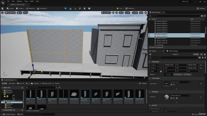Collapse the Static Mesh section
This screenshot has height=116, width=207.
pyautogui.click(x=150, y=78)
